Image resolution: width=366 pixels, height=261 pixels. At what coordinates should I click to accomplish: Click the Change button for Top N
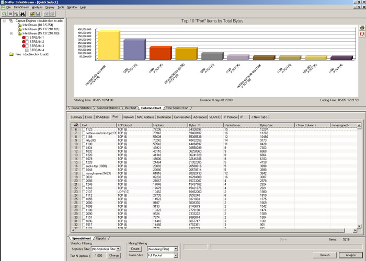click(x=114, y=255)
